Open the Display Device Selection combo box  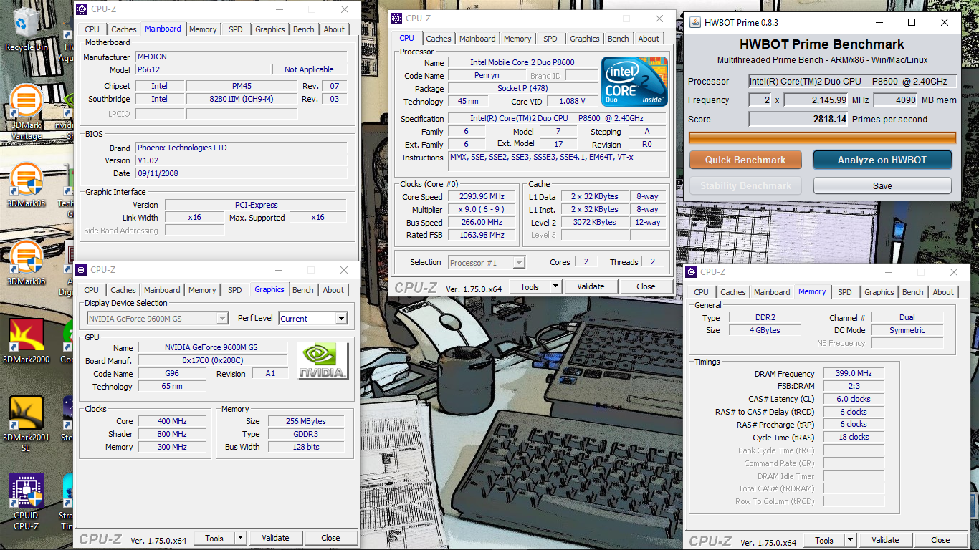tap(158, 319)
